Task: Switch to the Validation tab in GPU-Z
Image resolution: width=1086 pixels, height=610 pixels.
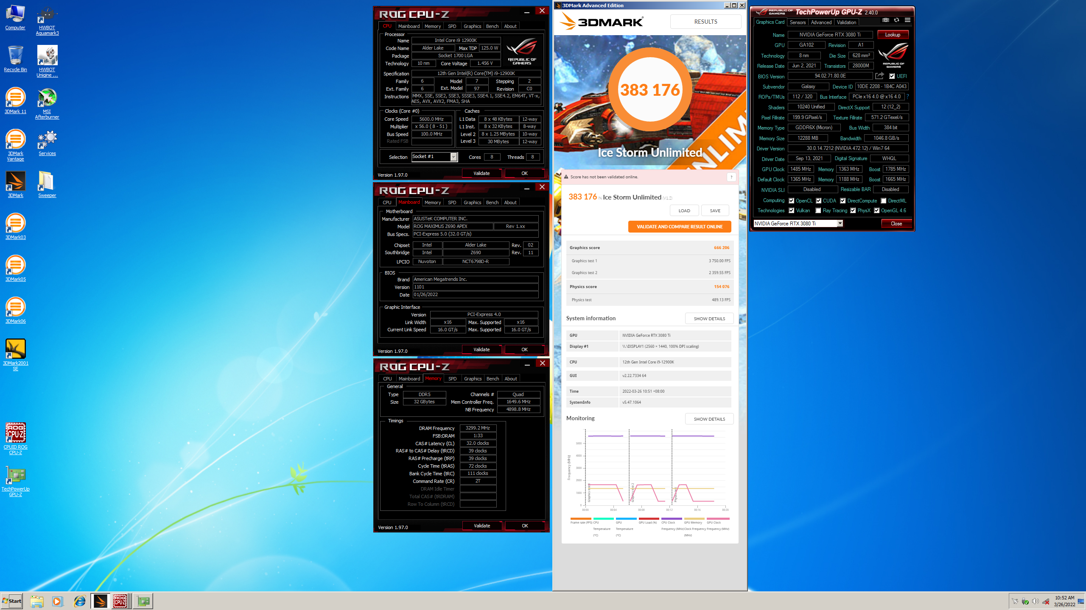Action: tap(846, 22)
